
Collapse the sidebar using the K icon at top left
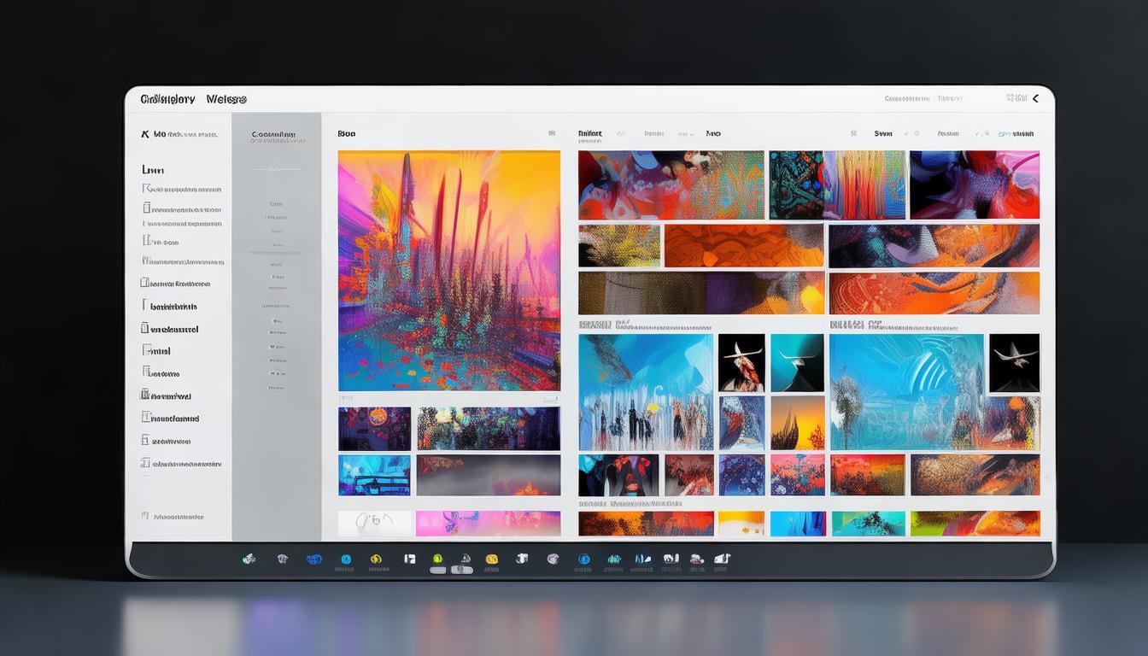point(144,134)
